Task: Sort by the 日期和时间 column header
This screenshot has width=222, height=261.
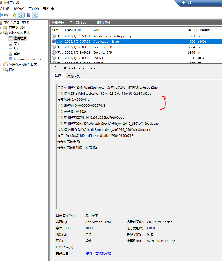Action: click(77, 30)
